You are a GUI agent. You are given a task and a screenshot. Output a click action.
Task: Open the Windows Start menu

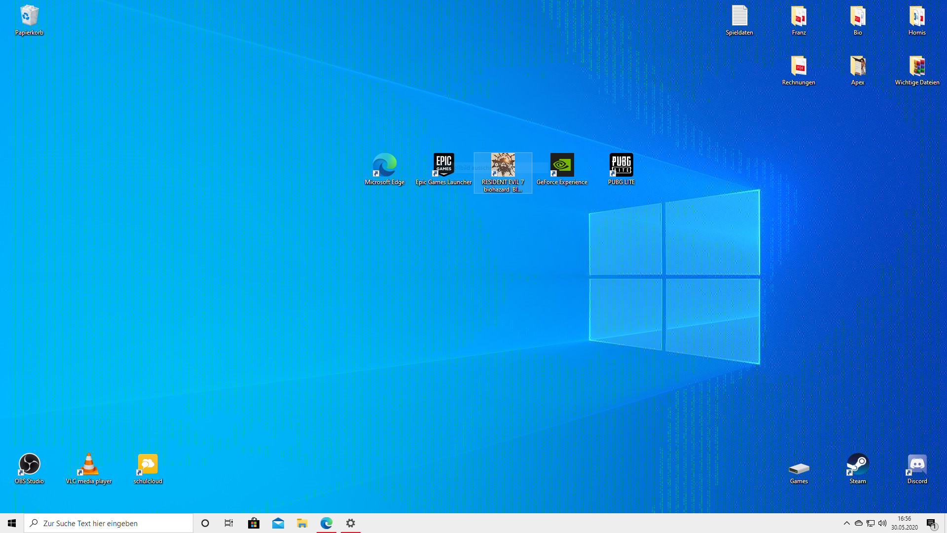point(12,523)
